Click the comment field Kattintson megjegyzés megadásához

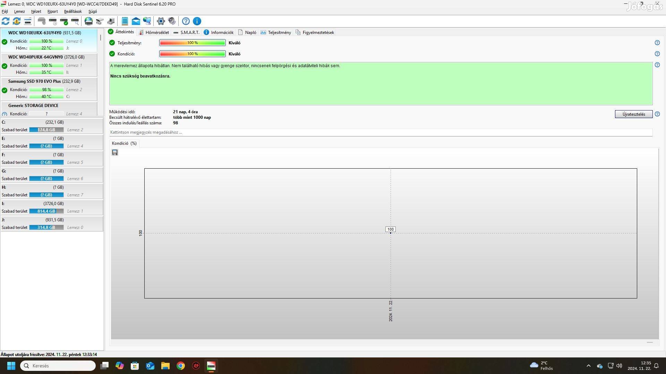pyautogui.click(x=381, y=132)
